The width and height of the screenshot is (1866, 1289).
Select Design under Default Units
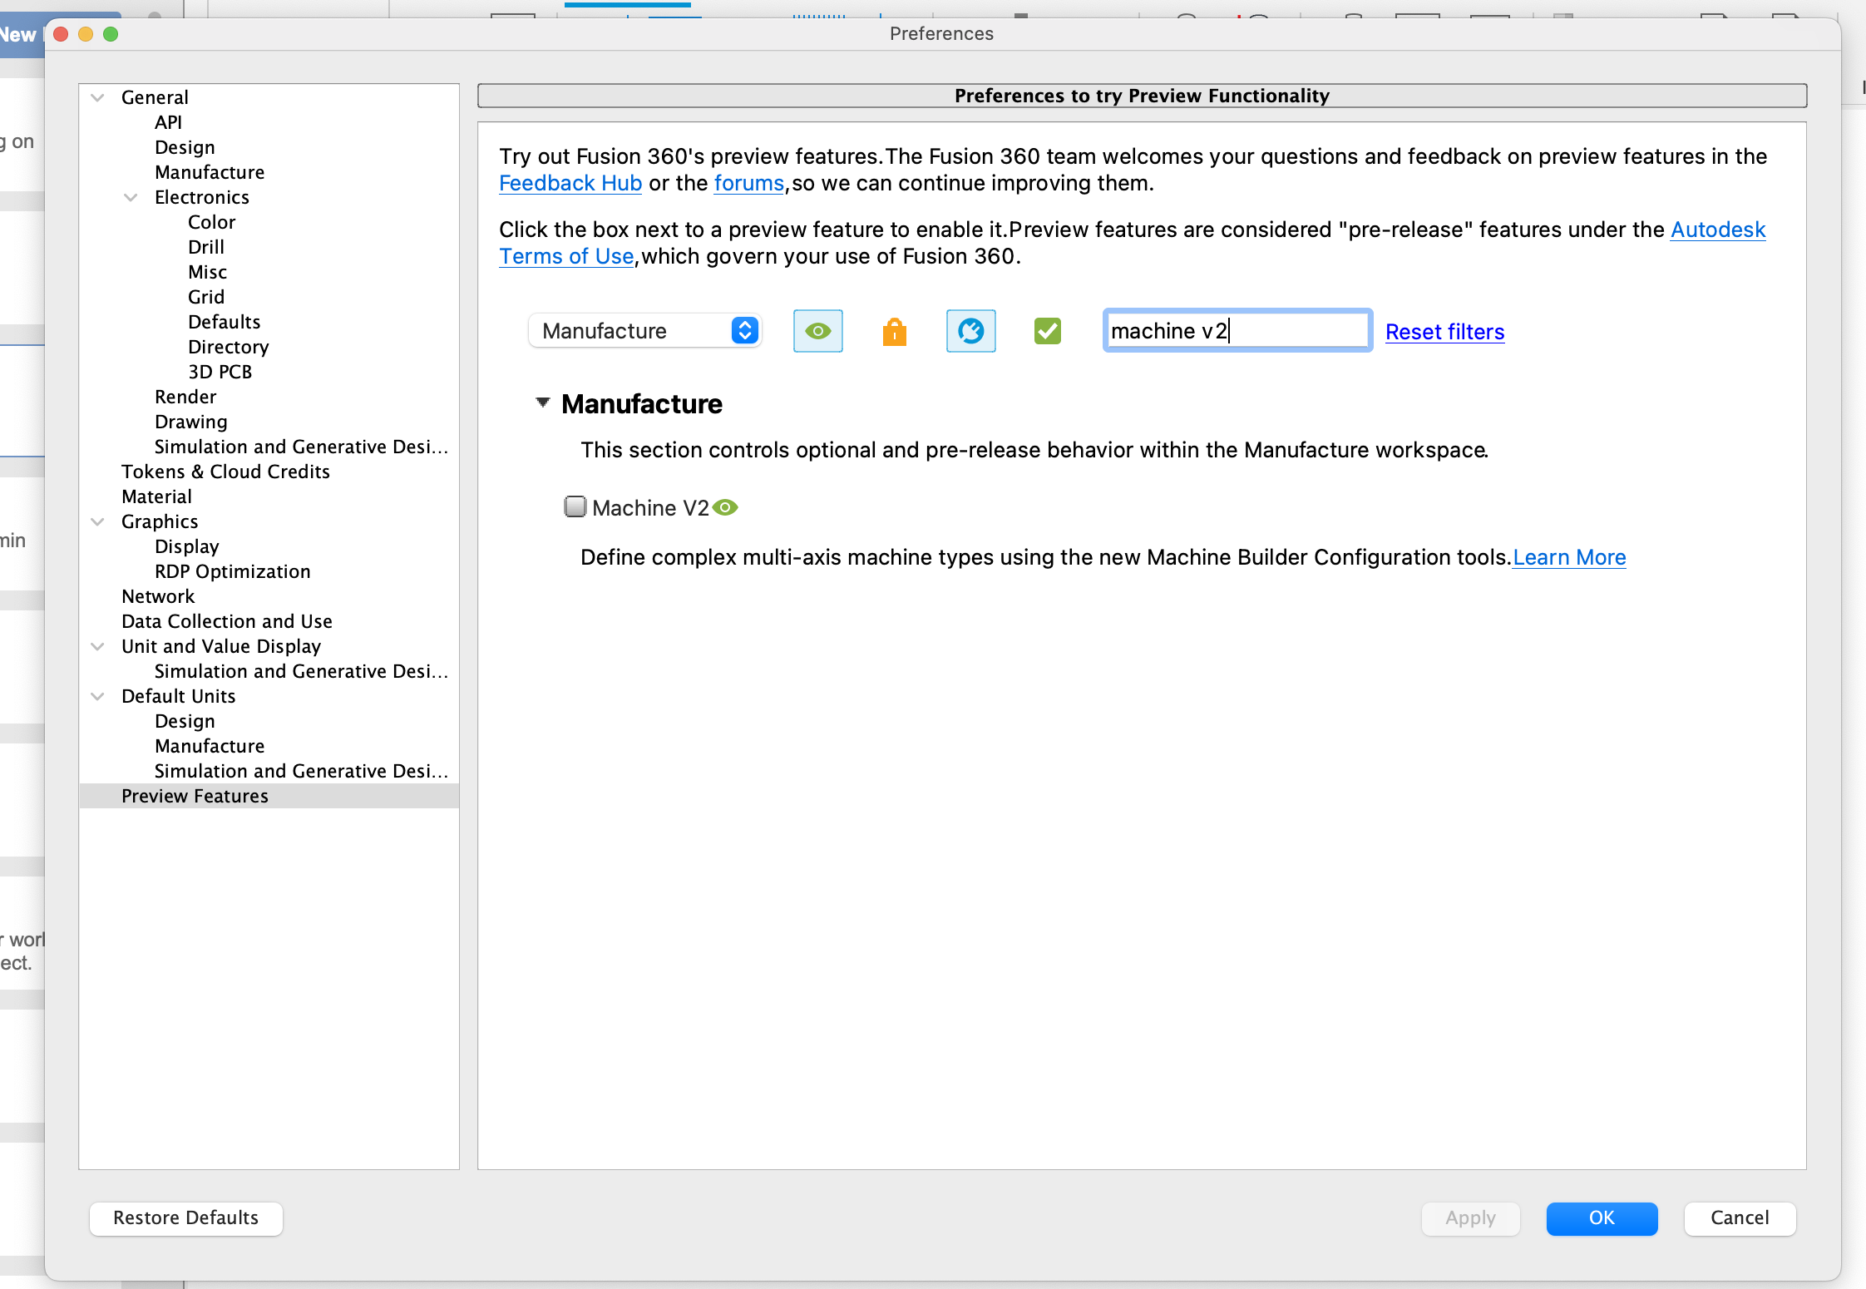pyautogui.click(x=185, y=721)
